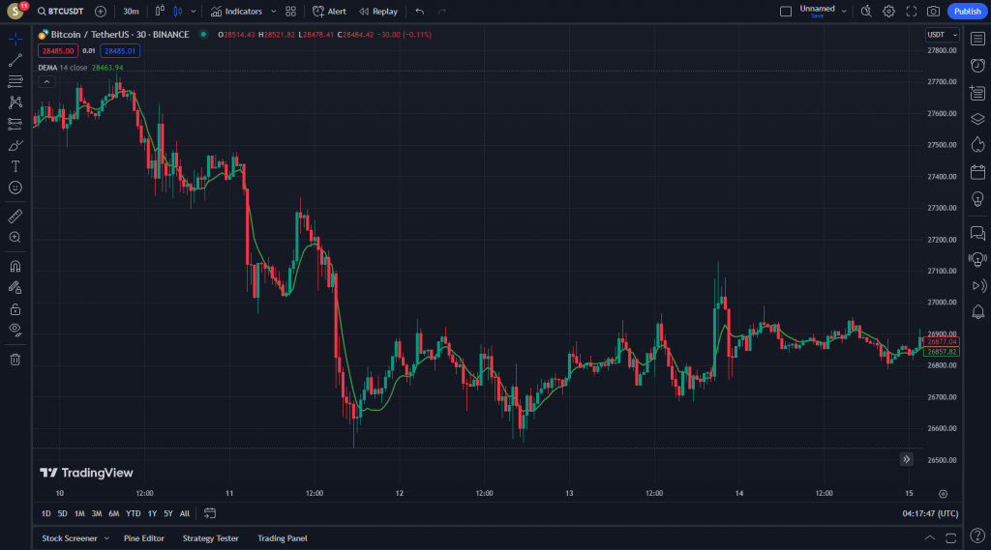Click the trash remove drawings icon
This screenshot has width=991, height=550.
point(15,360)
